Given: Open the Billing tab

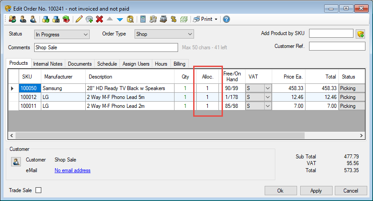Looking at the screenshot, I should (x=179, y=64).
